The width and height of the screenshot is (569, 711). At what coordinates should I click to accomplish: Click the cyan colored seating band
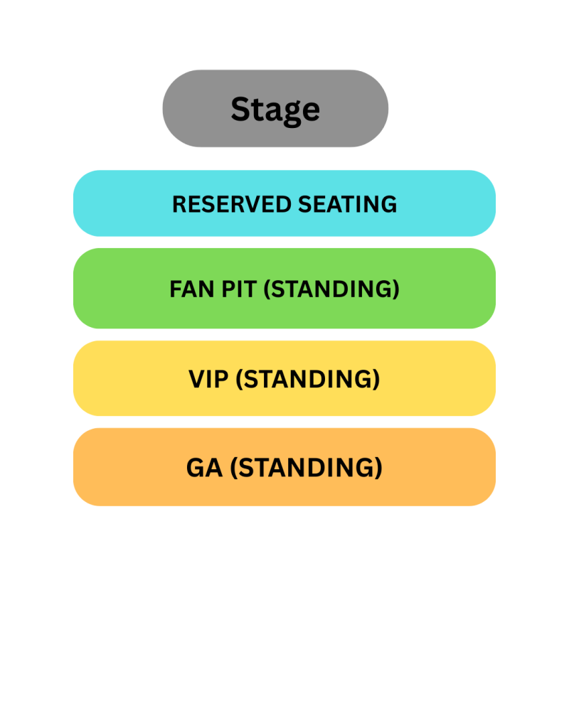(x=114, y=204)
